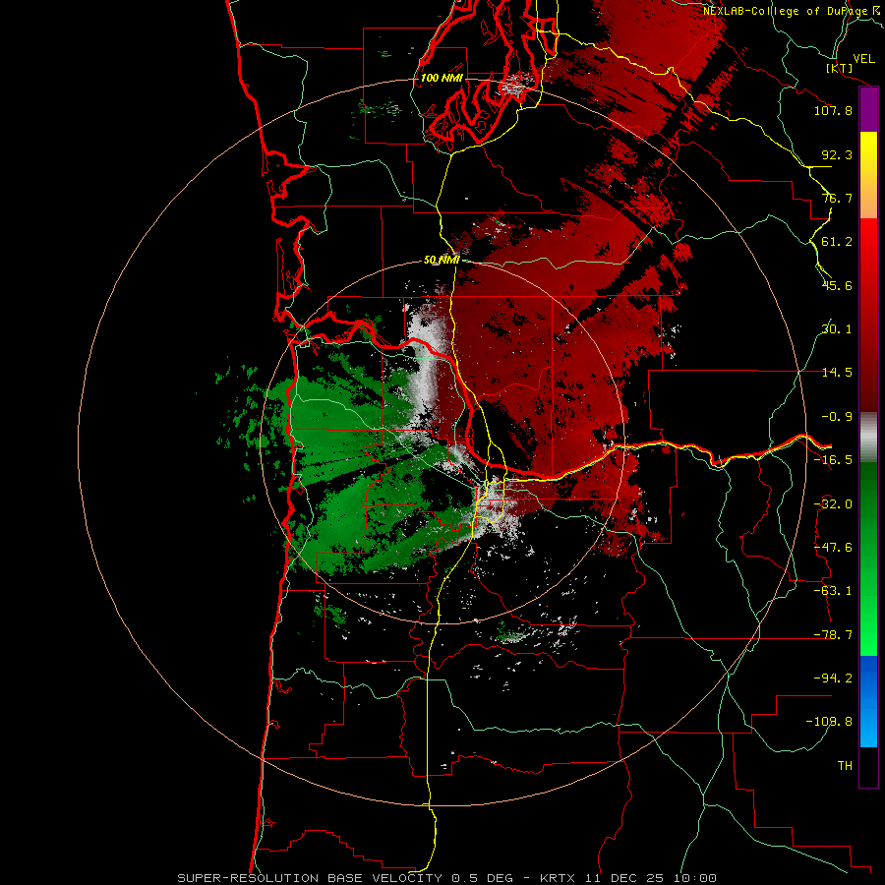
Task: Click the 45.6 value on velocity scale
Action: [837, 285]
